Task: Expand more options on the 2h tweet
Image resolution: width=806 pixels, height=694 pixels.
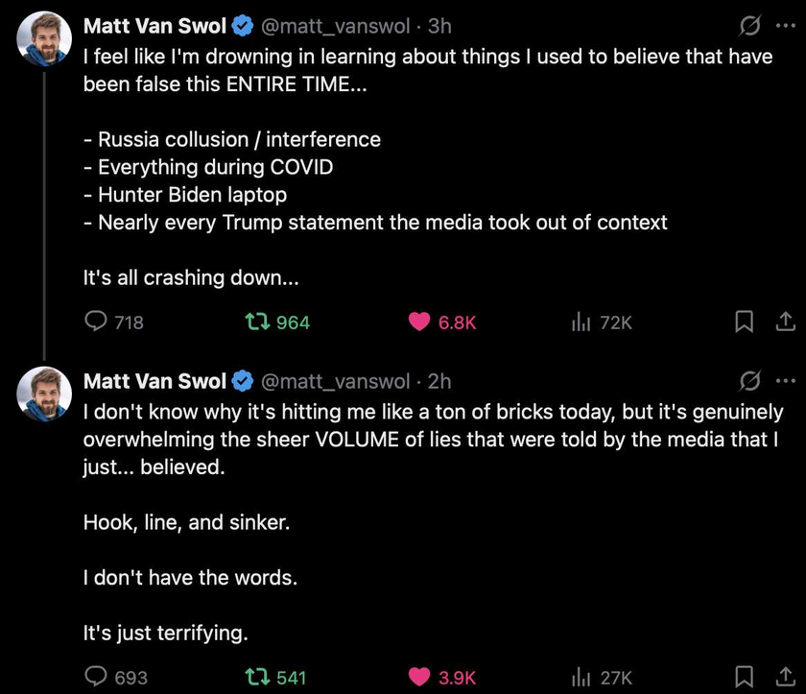Action: (x=786, y=381)
